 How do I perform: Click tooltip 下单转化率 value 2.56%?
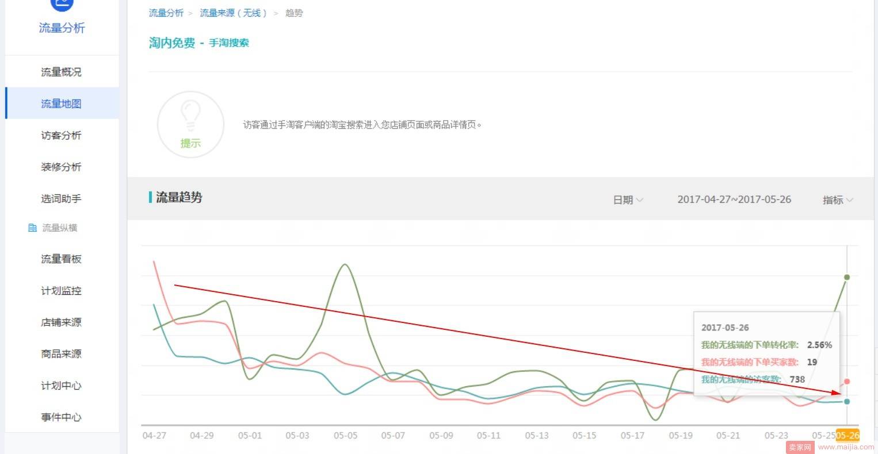[x=819, y=345]
